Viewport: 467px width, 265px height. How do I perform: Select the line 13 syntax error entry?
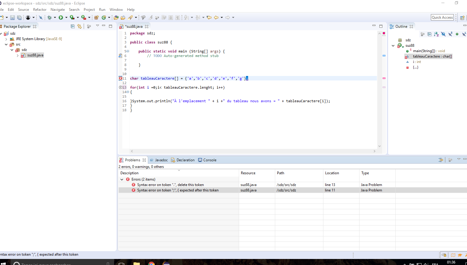tap(170, 185)
